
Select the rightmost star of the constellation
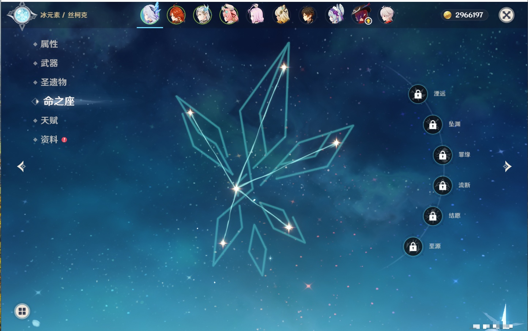336,142
